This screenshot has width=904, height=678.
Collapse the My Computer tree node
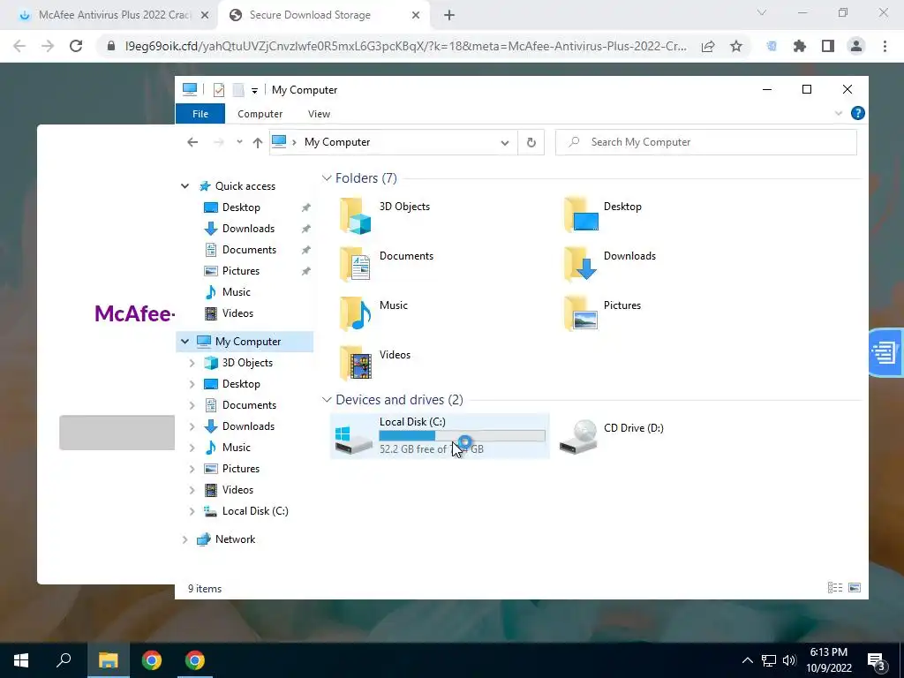click(185, 342)
